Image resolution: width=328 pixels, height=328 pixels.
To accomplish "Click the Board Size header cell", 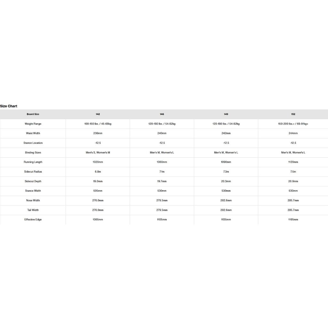I will pyautogui.click(x=33, y=114).
